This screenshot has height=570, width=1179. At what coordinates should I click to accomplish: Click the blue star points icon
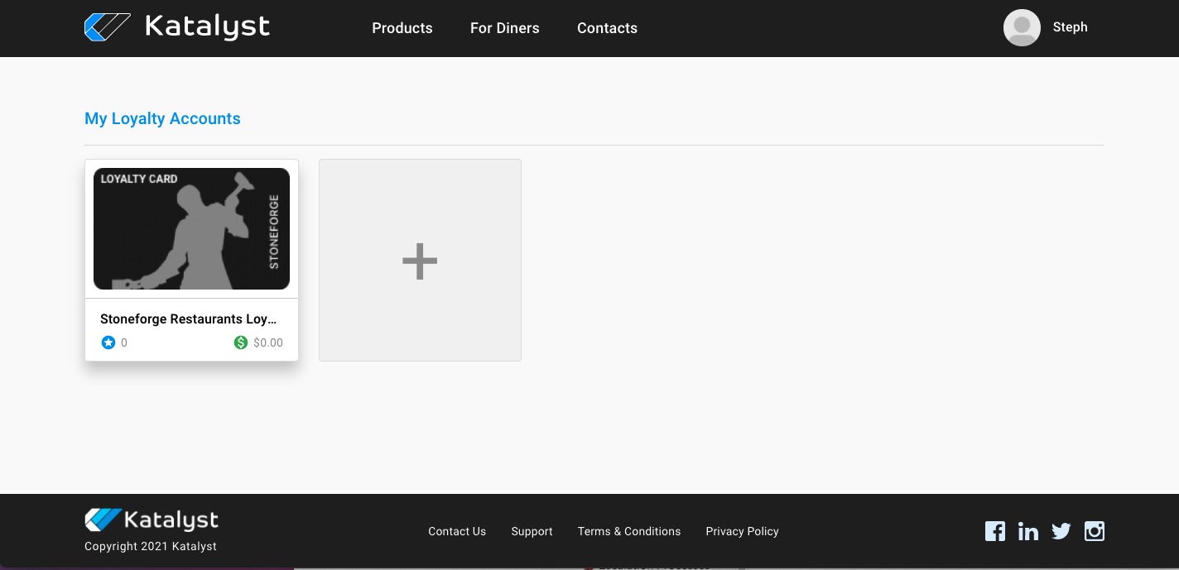point(108,342)
